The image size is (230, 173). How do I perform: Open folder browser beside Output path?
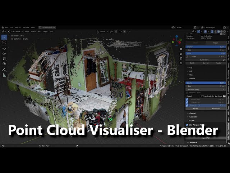pos(224,96)
